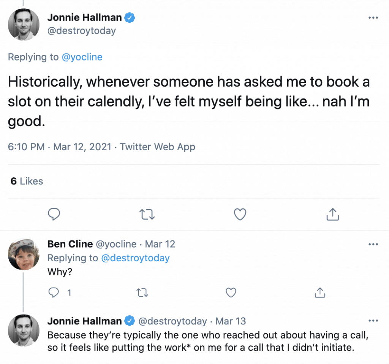Open more options on main tweet
Screen dimensions: 389x364
pyautogui.click(x=373, y=18)
